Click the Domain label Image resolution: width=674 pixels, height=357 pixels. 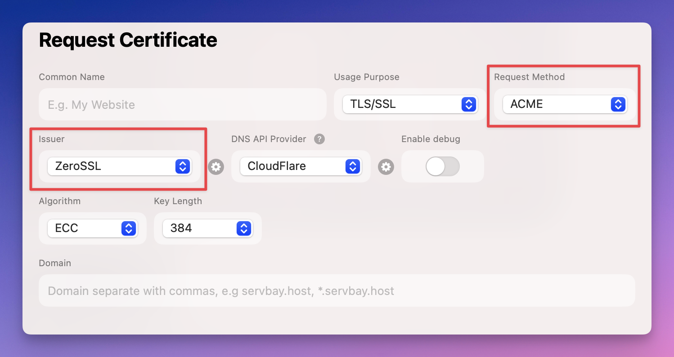(55, 263)
